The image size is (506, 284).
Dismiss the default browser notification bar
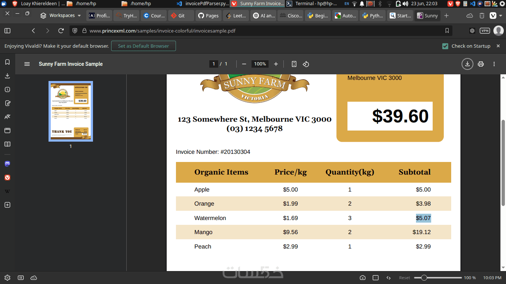[498, 46]
